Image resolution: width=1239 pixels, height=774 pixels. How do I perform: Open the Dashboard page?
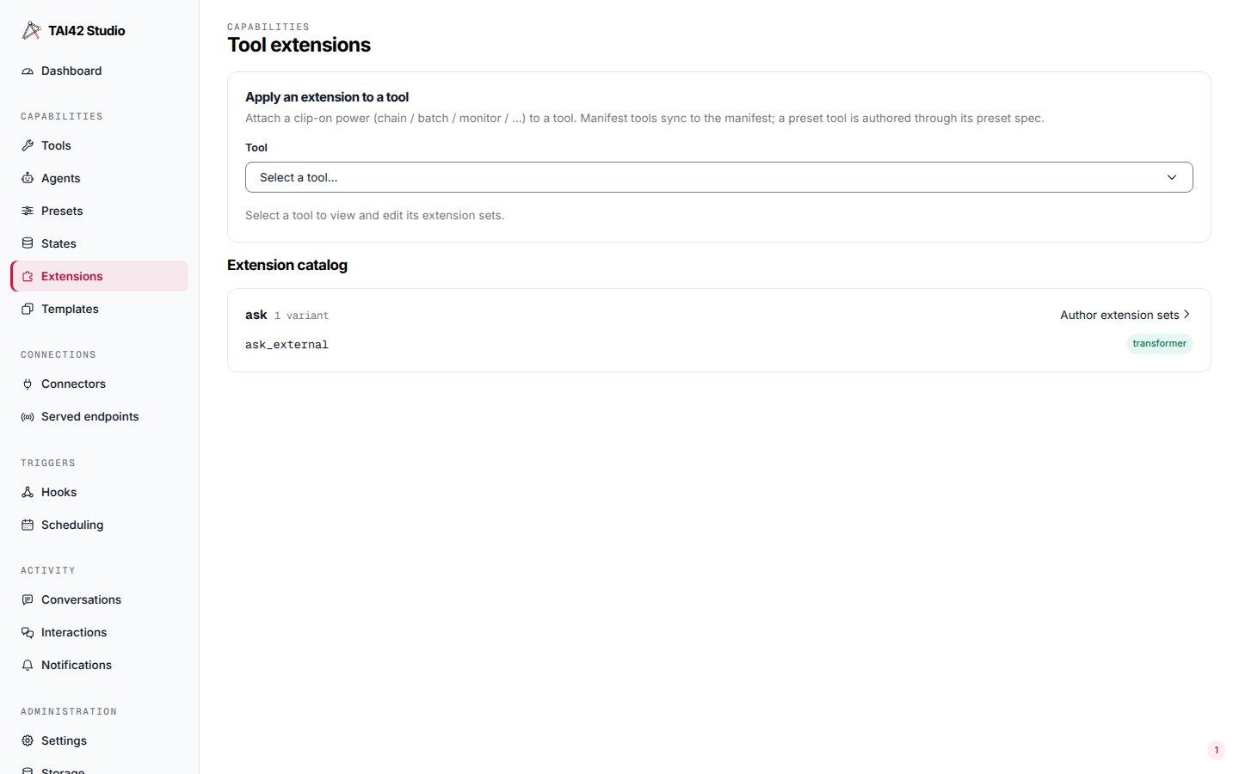tap(99, 71)
